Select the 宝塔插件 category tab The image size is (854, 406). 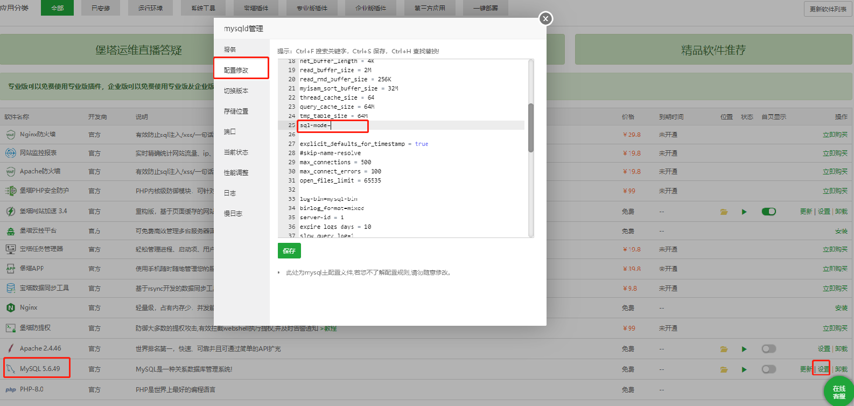(256, 8)
